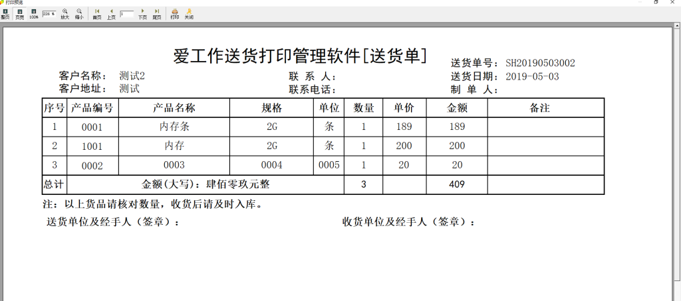Close preview using 关闭 icon
The height and width of the screenshot is (301, 681).
click(x=189, y=14)
